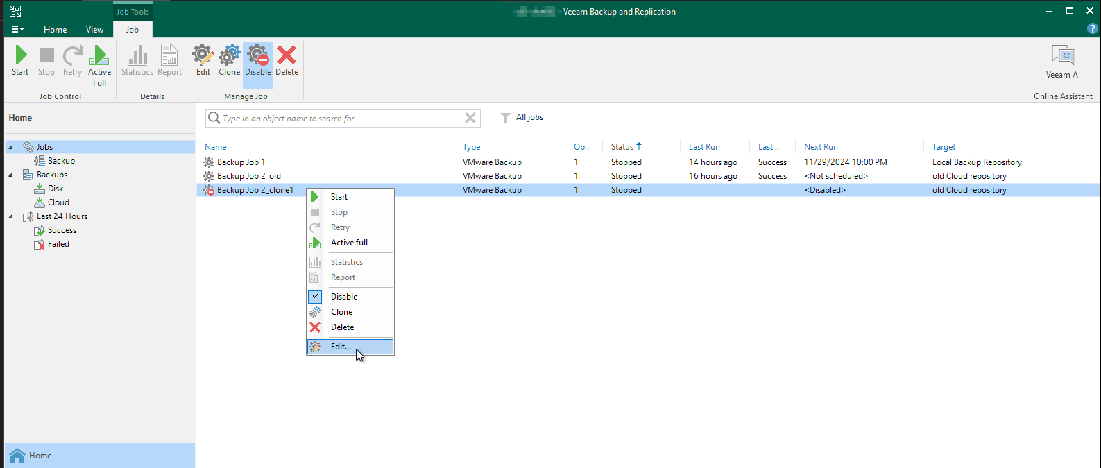This screenshot has height=468, width=1101.
Task: Choose Statistics in the context menu
Action: coord(350,262)
